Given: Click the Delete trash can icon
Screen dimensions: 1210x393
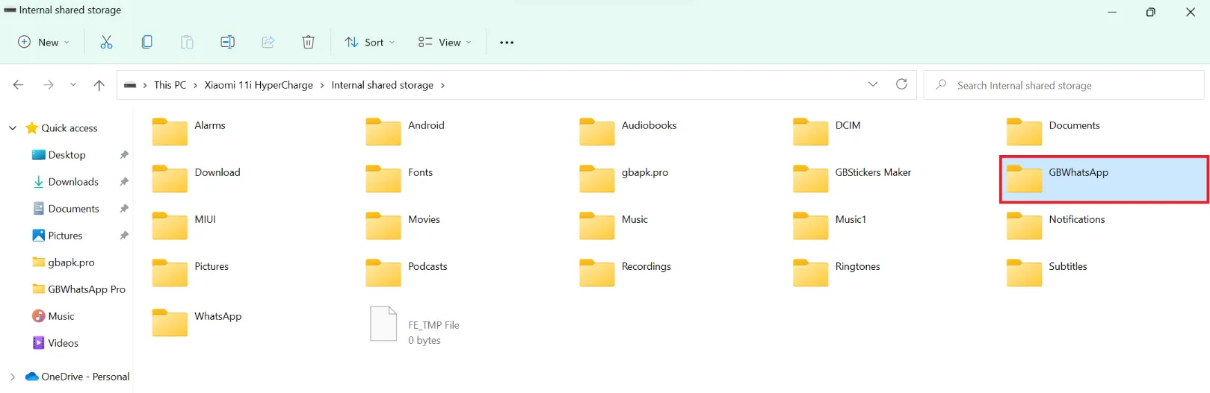Looking at the screenshot, I should [x=308, y=43].
